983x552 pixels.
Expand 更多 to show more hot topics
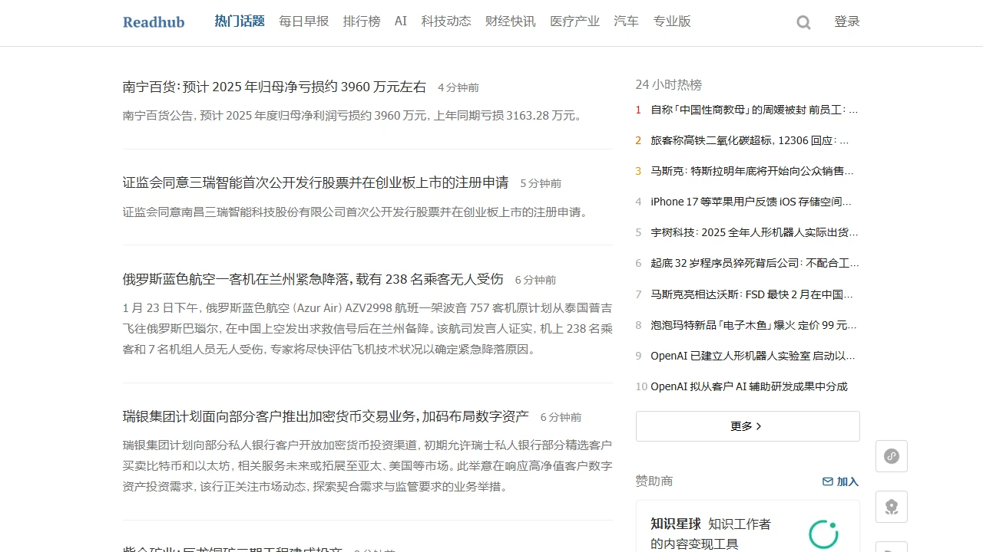pyautogui.click(x=746, y=426)
